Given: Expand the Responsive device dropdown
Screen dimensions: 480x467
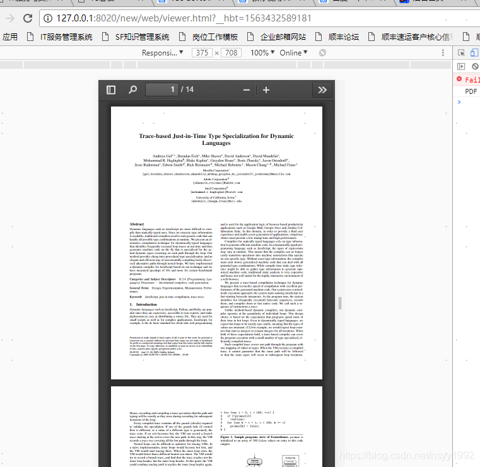Looking at the screenshot, I should pyautogui.click(x=162, y=53).
